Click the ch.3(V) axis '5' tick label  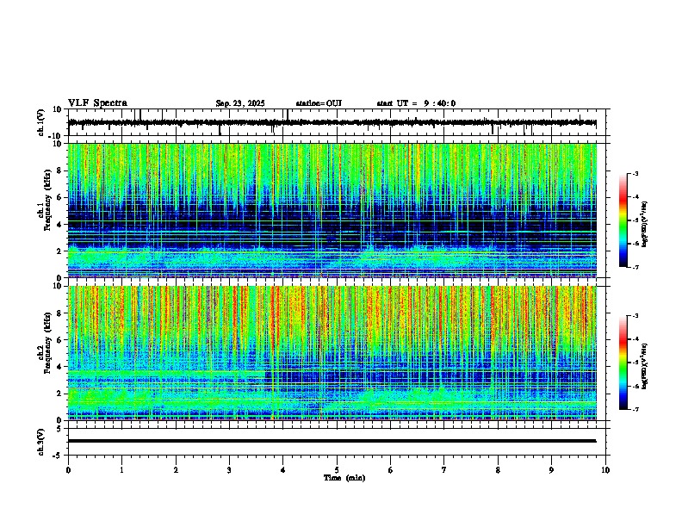pyautogui.click(x=59, y=429)
